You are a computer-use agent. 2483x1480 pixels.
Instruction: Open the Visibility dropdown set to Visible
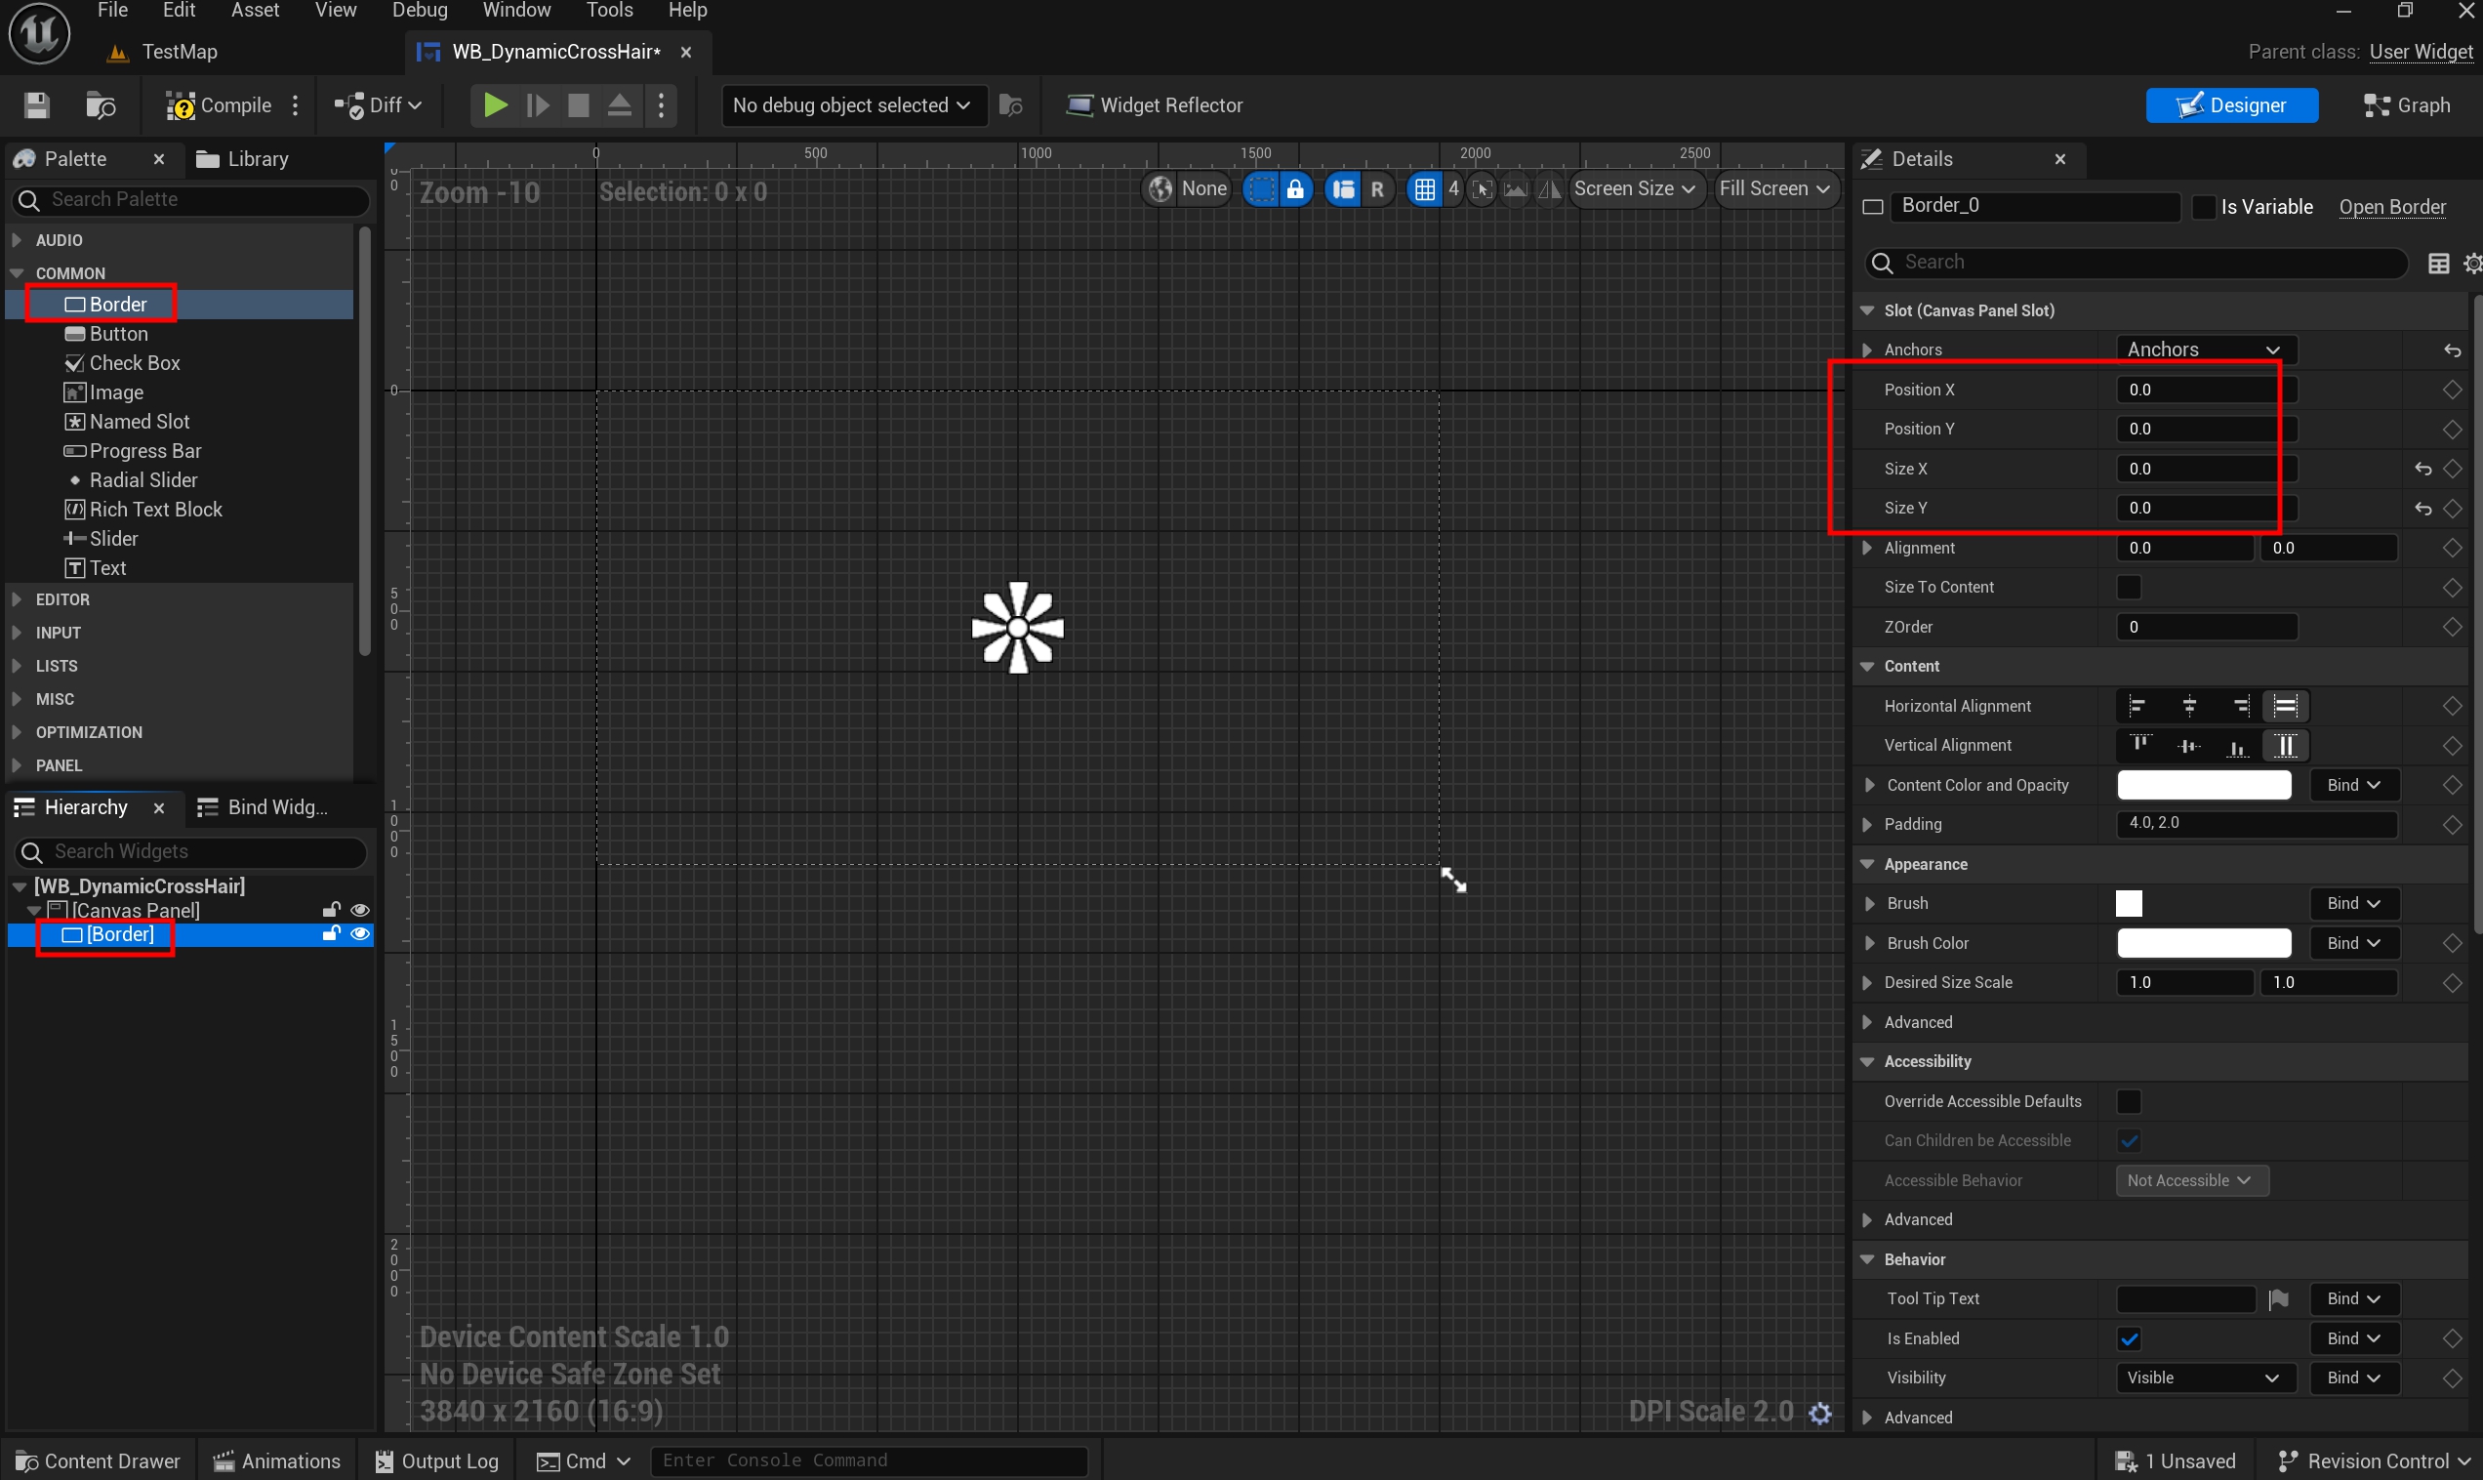point(2204,1377)
